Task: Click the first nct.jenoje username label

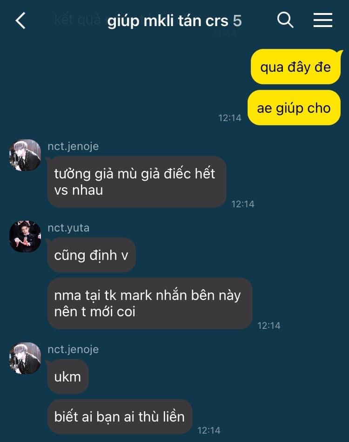Action: 73,146
